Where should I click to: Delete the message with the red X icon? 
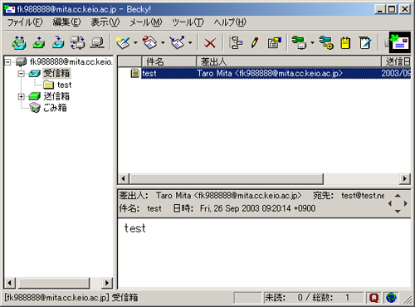[210, 43]
